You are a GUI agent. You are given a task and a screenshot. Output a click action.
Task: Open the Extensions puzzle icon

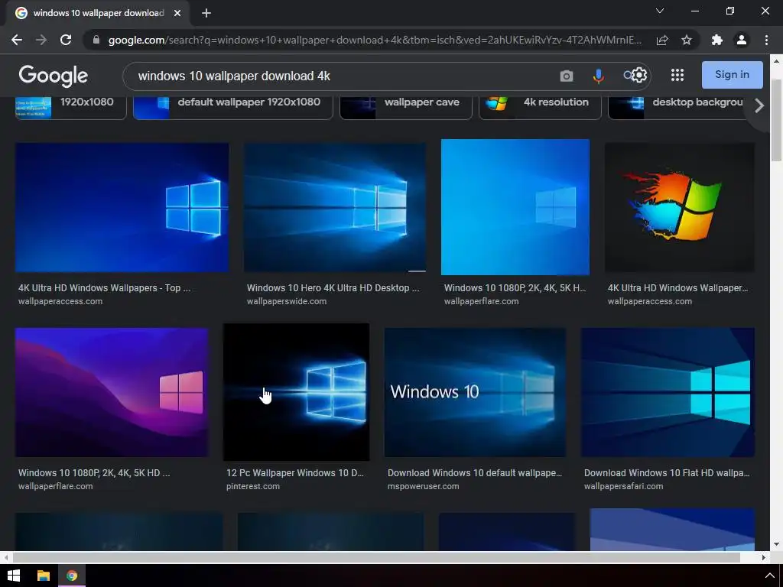click(717, 40)
